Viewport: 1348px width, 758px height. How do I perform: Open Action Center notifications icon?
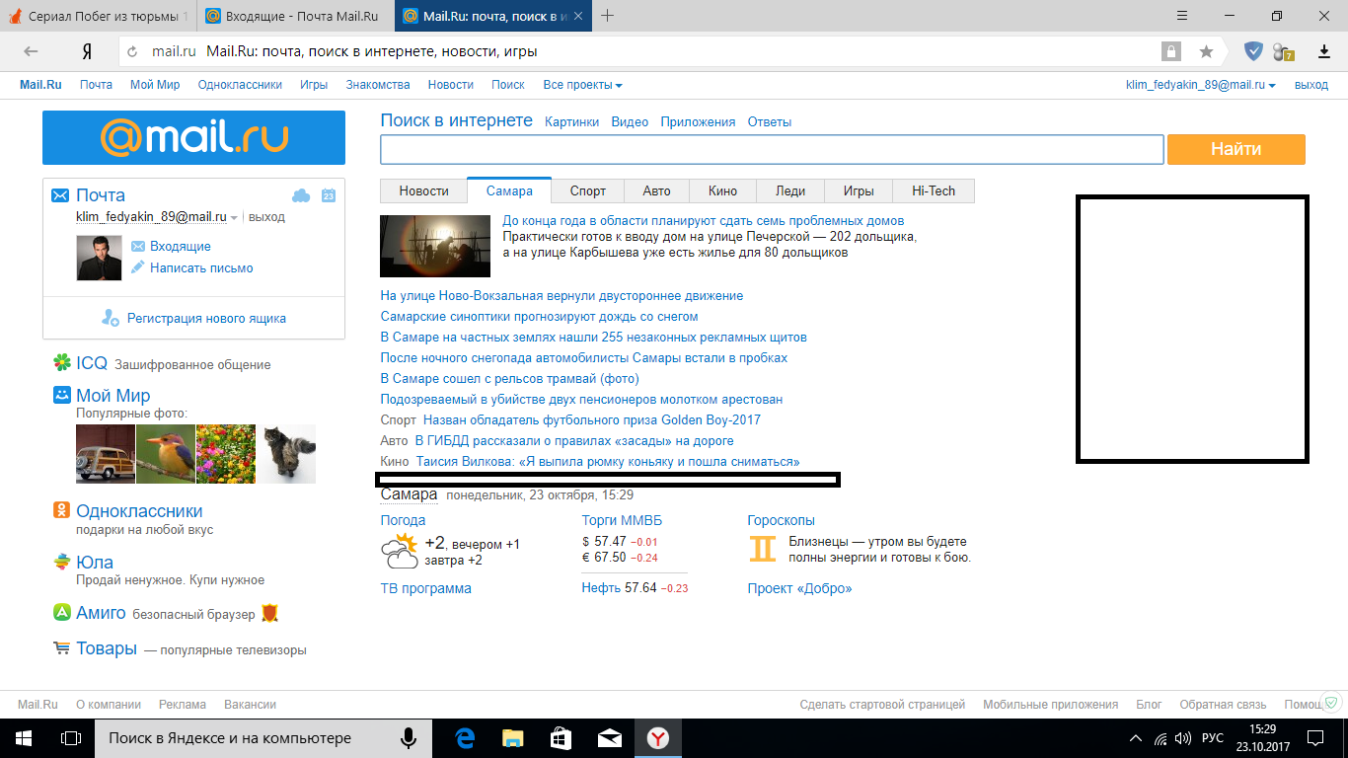click(x=1315, y=738)
